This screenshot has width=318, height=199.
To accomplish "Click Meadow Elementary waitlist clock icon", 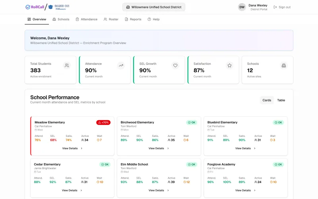I will click(98, 140).
